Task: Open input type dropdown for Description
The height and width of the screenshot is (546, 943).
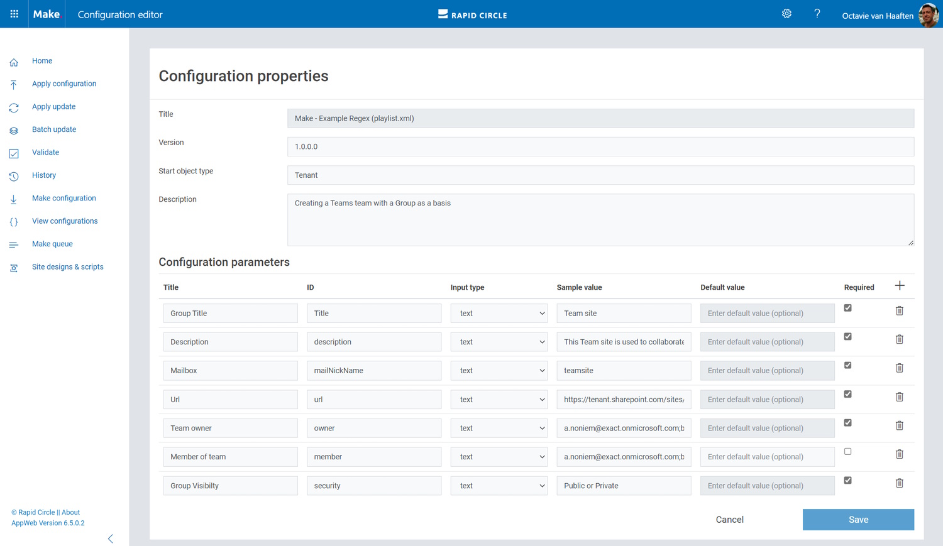Action: [x=499, y=342]
